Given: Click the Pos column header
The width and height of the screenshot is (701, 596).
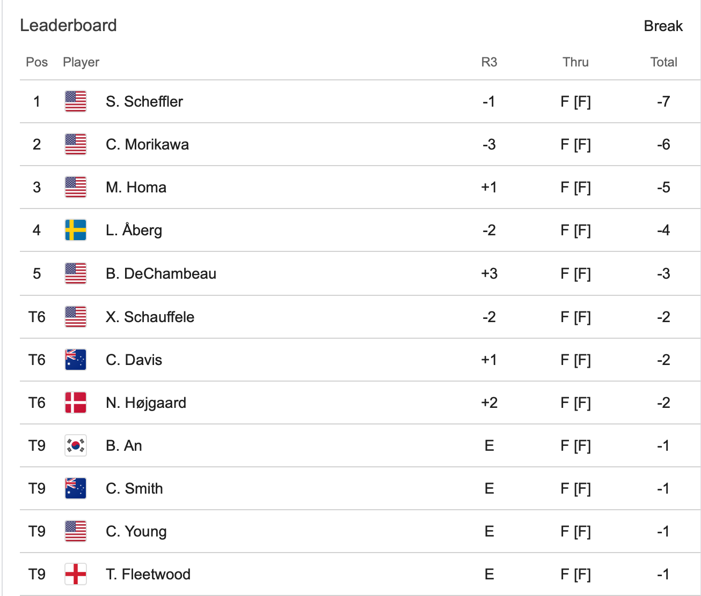Looking at the screenshot, I should 36,62.
